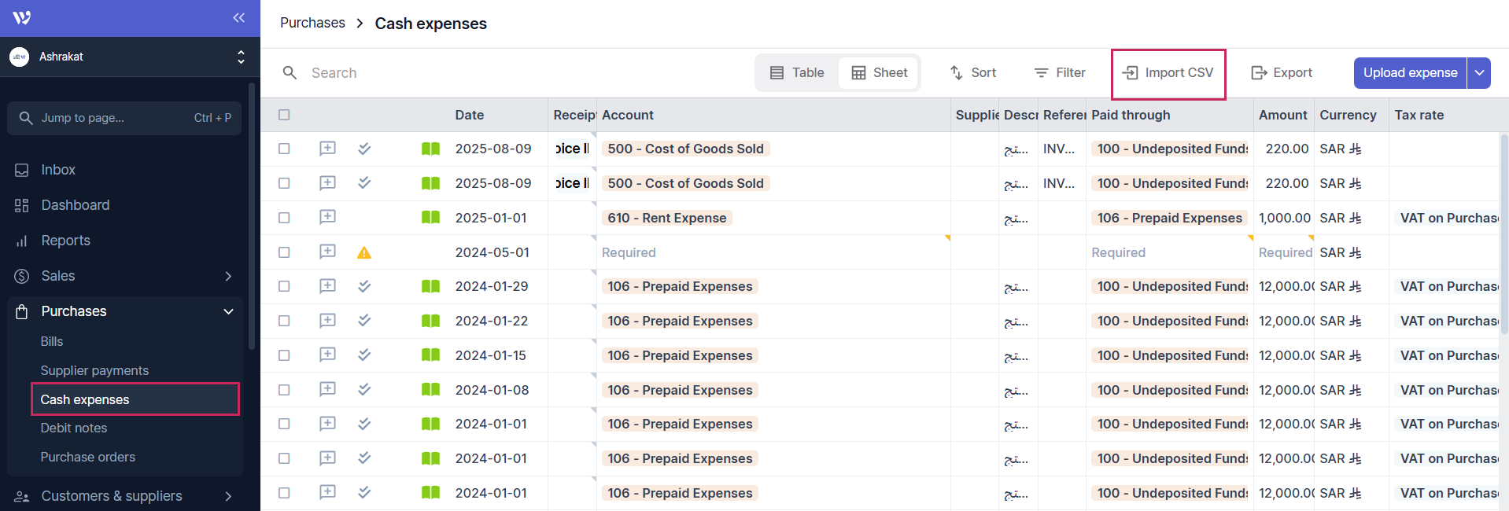Click the double-check icon on 2024-01-15 row
Screen dimensions: 1509x511
tap(364, 355)
